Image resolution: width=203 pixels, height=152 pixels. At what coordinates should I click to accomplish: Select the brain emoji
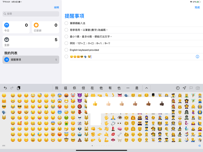click(x=120, y=129)
